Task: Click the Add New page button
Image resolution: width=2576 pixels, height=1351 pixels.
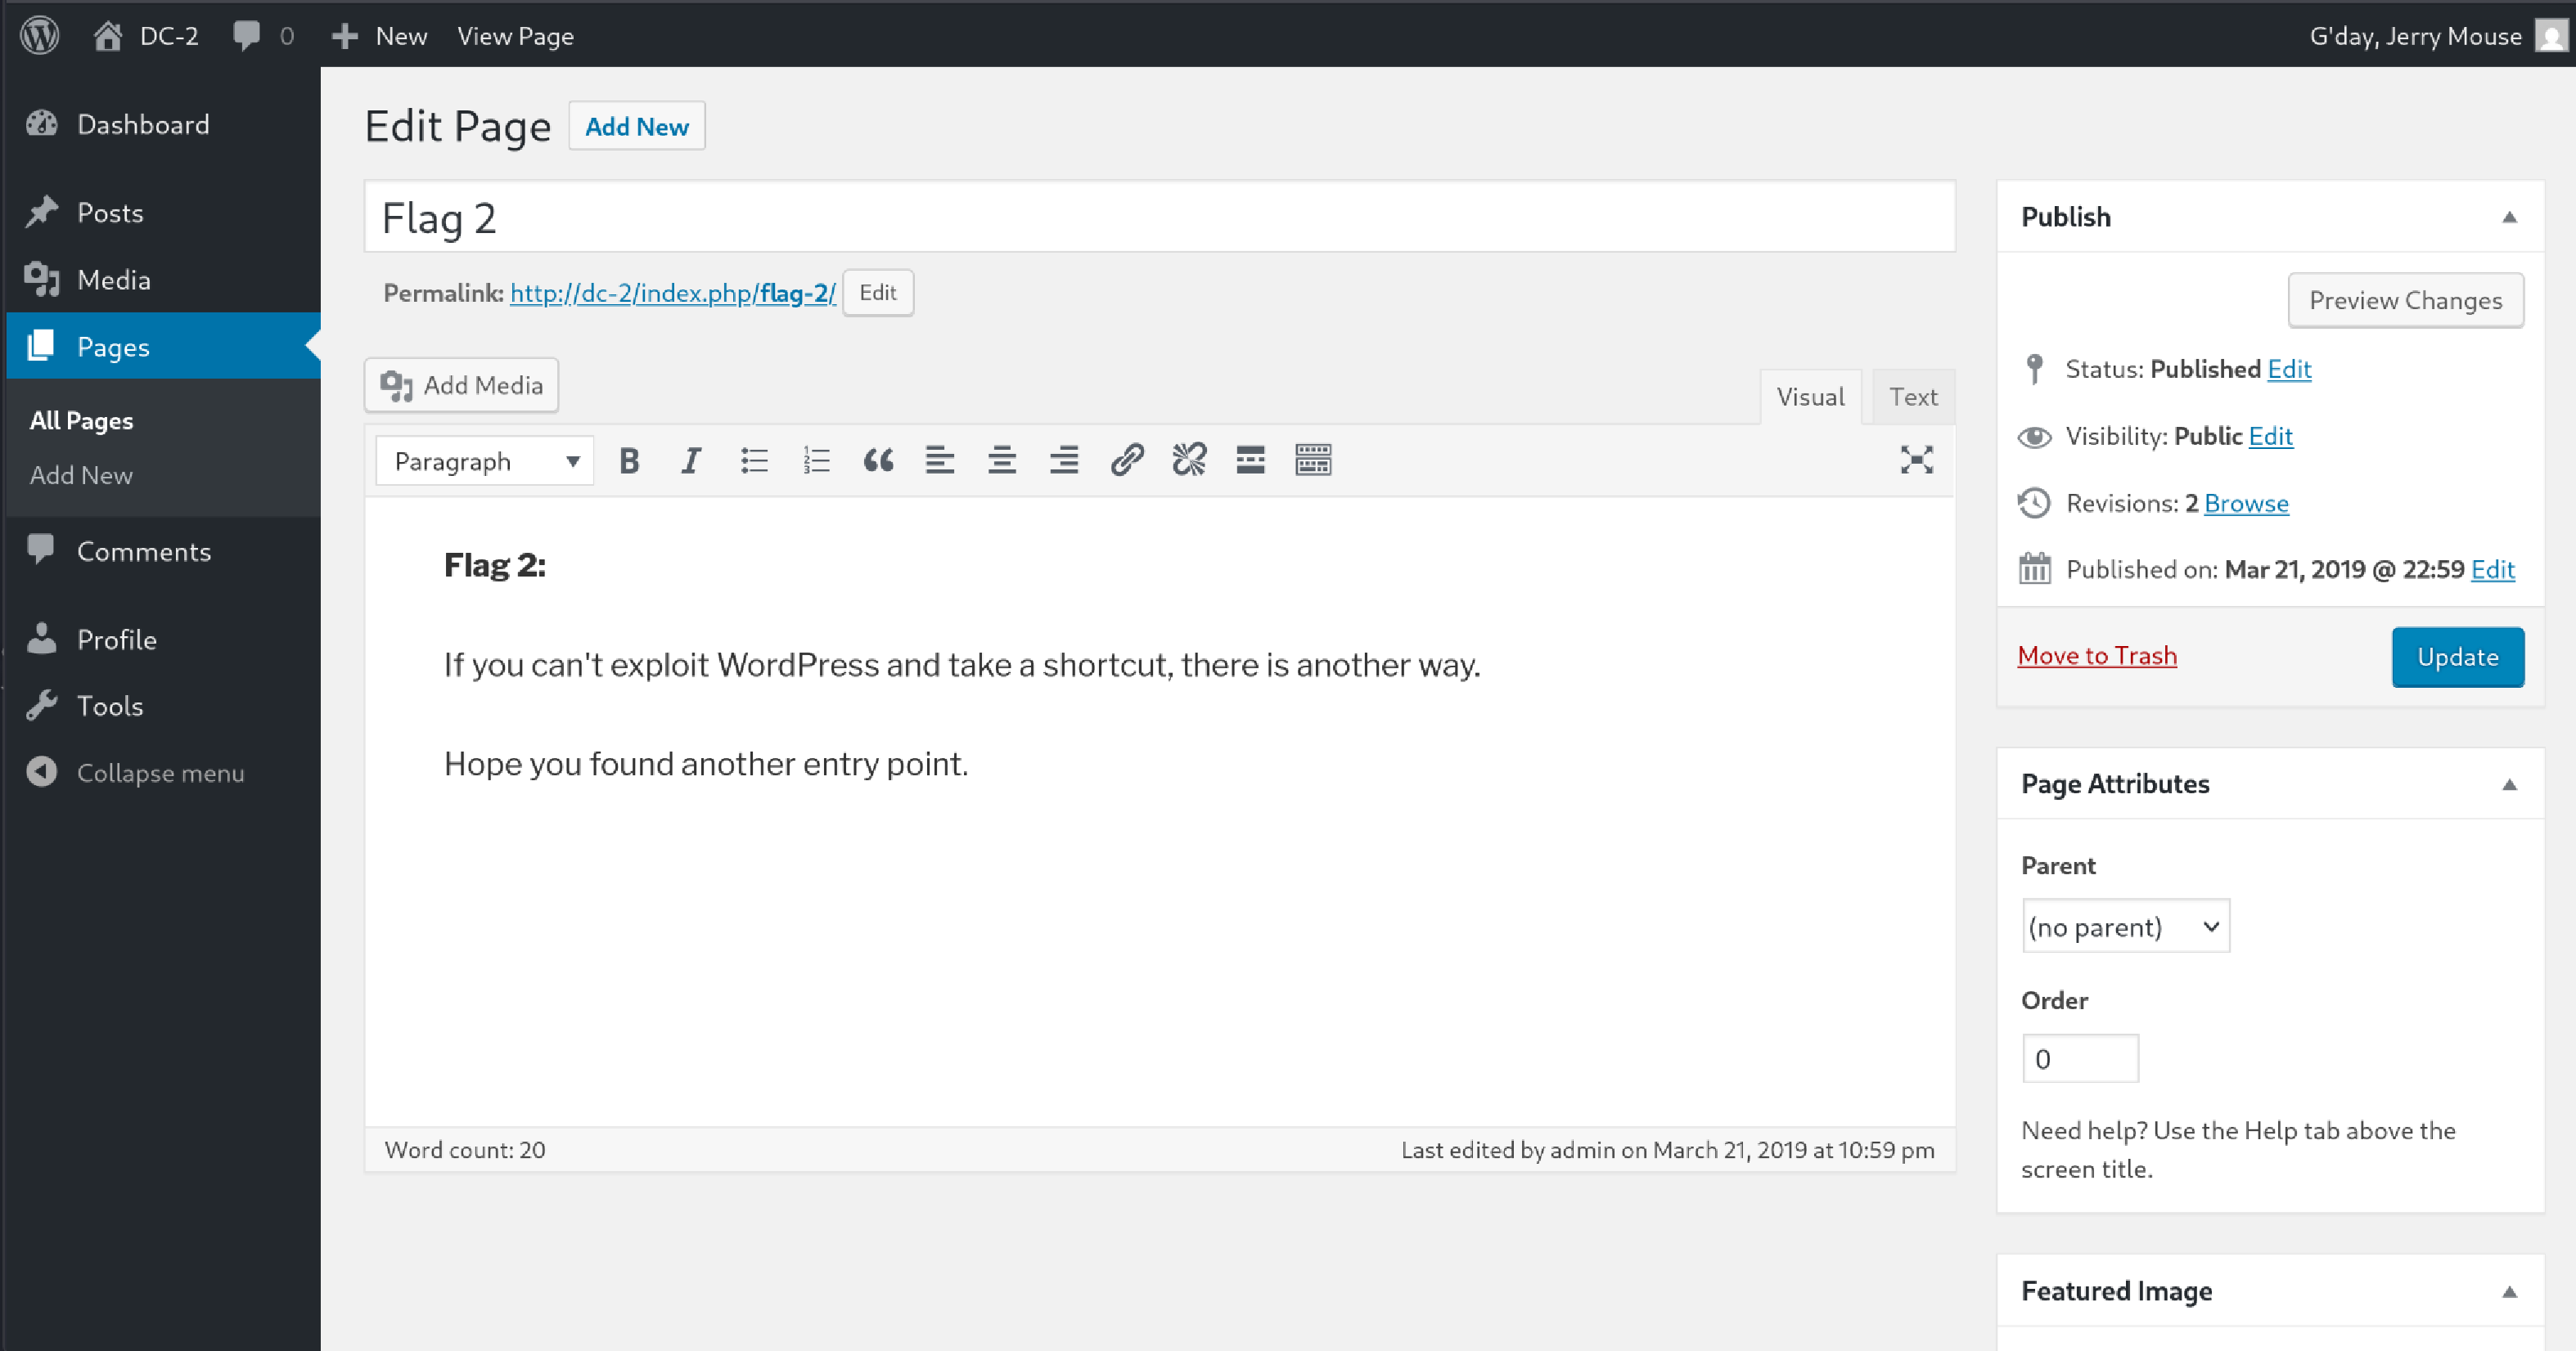Action: point(637,126)
